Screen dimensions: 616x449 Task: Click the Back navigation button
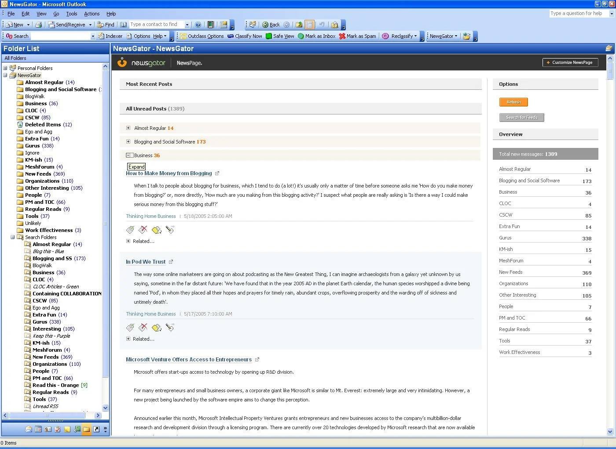click(271, 25)
